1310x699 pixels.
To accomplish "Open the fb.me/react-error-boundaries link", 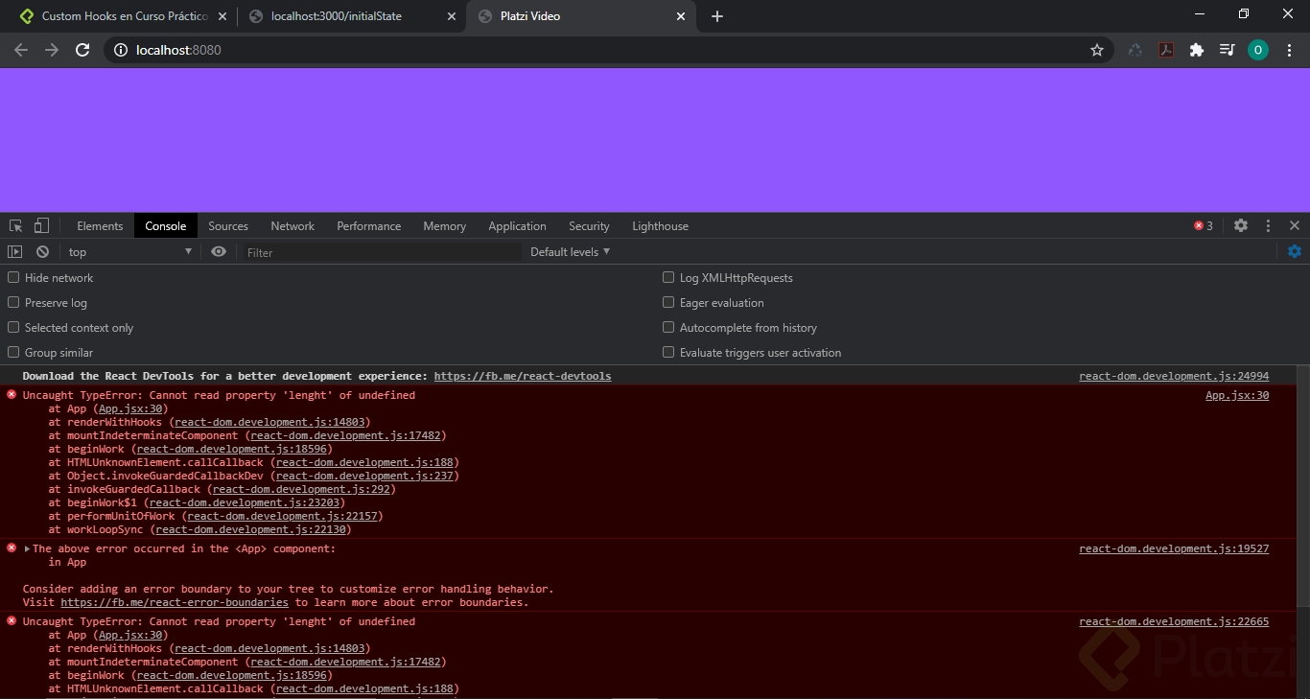I will coord(175,602).
